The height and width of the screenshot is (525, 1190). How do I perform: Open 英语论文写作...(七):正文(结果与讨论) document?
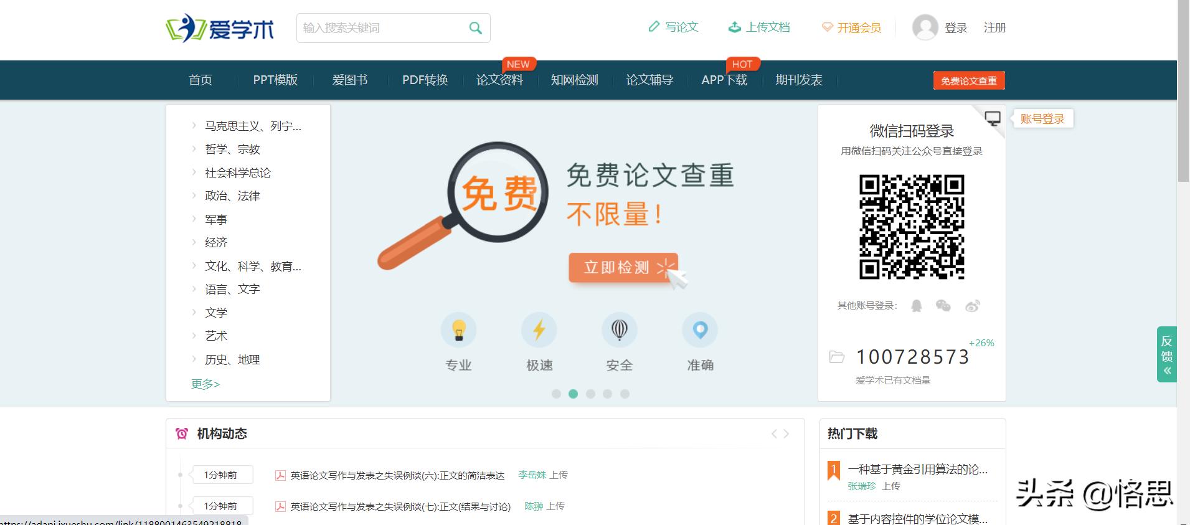point(400,506)
